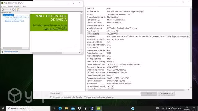
Task: Open the taskbar clock and date
Action: [186, 108]
